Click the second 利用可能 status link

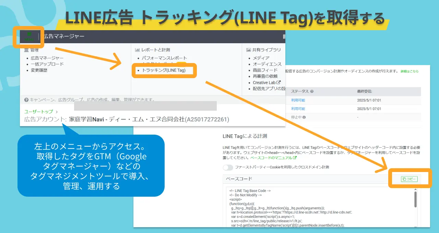pyautogui.click(x=298, y=109)
